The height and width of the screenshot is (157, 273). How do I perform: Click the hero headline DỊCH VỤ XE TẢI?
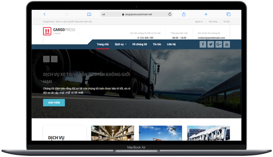click(87, 78)
